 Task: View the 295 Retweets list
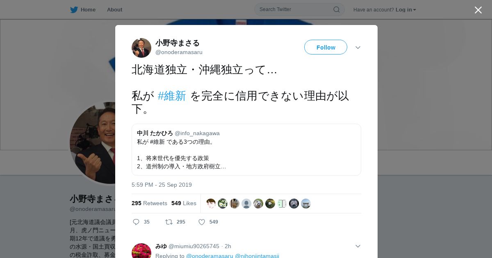pos(149,203)
